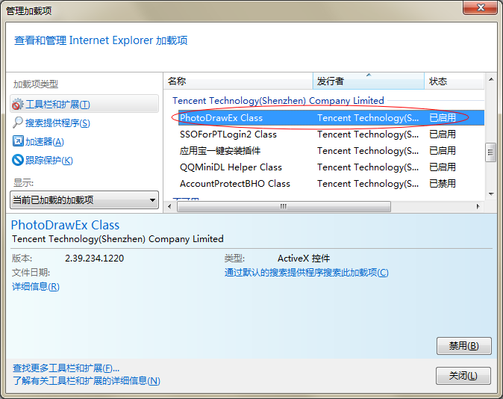Click the version number 2.39.234.1220
This screenshot has width=503, height=399.
(94, 259)
